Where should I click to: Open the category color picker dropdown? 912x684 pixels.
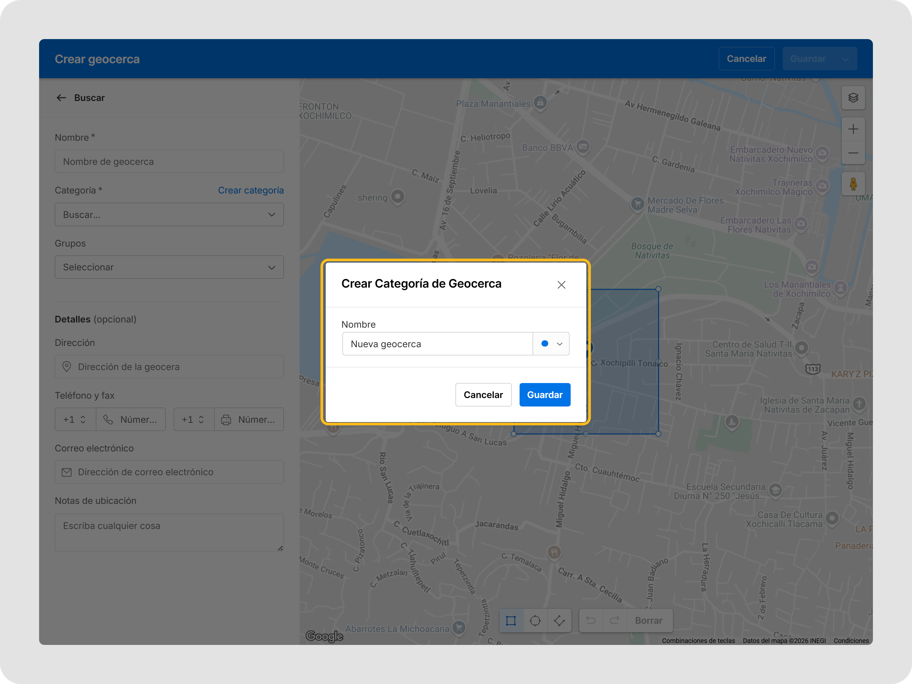click(551, 344)
